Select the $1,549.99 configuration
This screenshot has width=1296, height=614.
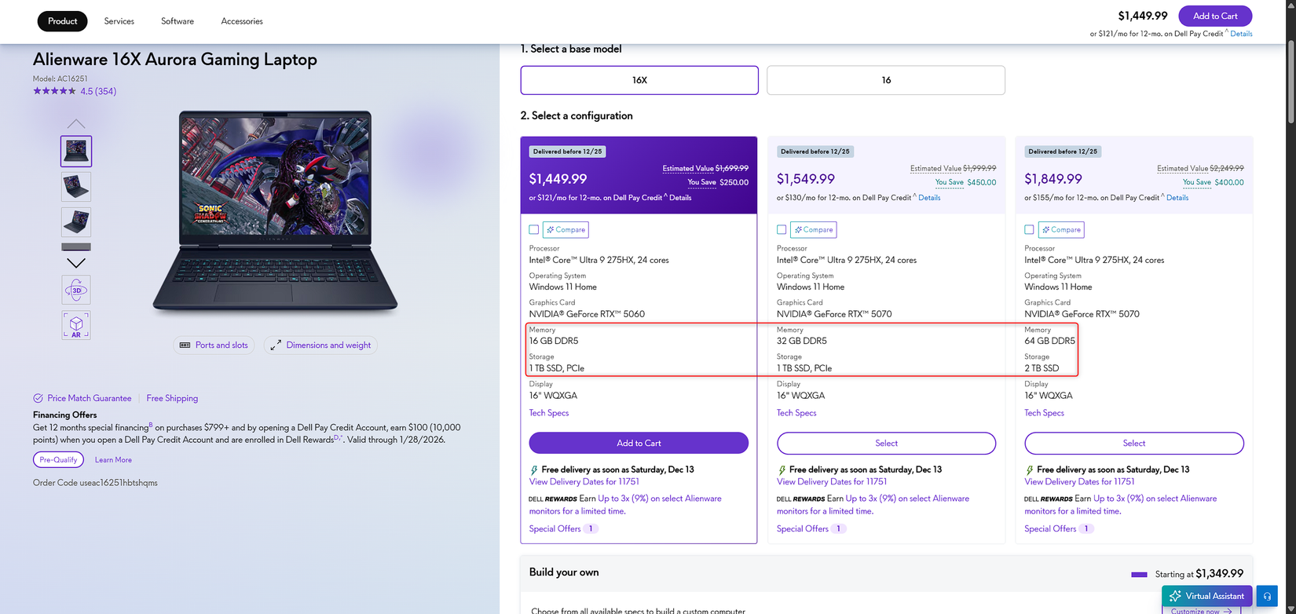[x=886, y=443]
